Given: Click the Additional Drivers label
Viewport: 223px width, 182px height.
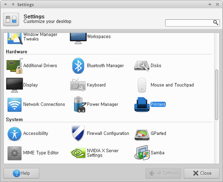Looking at the screenshot, I should click(x=40, y=65).
